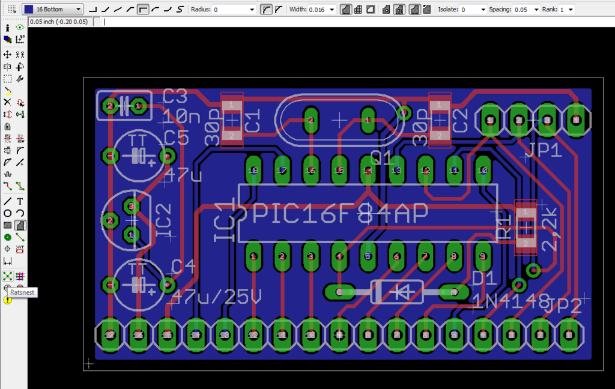The image size is (615, 389).
Task: Select the Mark tool
Action: (x=20, y=39)
